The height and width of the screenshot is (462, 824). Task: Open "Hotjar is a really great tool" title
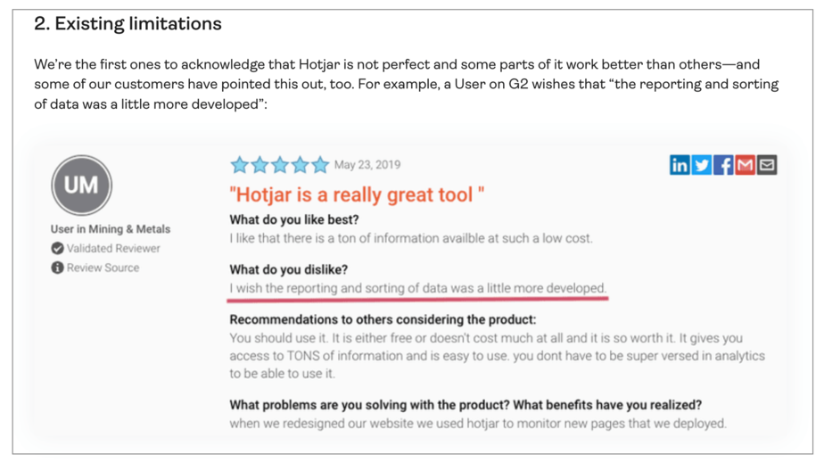(x=357, y=194)
